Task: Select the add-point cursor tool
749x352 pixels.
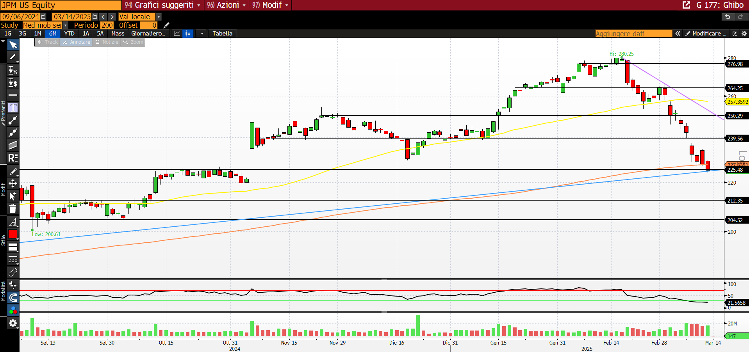Action: (13, 196)
